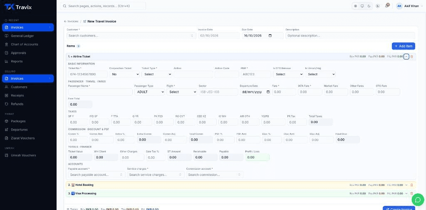Open the Ticket Type dropdown
Screen dimensions: 426x210
157,74
